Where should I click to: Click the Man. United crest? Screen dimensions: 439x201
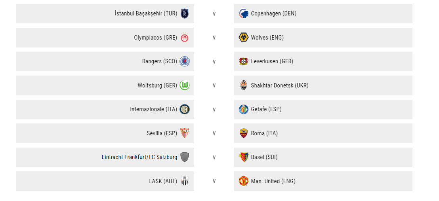[x=244, y=181]
